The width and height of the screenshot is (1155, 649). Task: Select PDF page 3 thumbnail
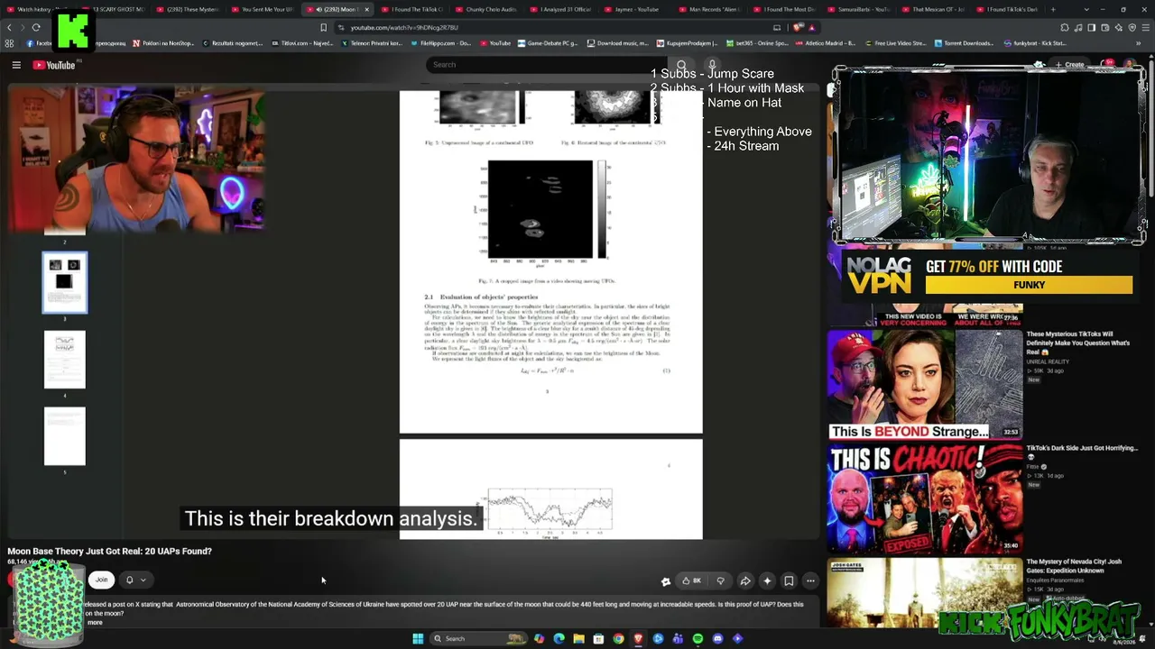65,283
